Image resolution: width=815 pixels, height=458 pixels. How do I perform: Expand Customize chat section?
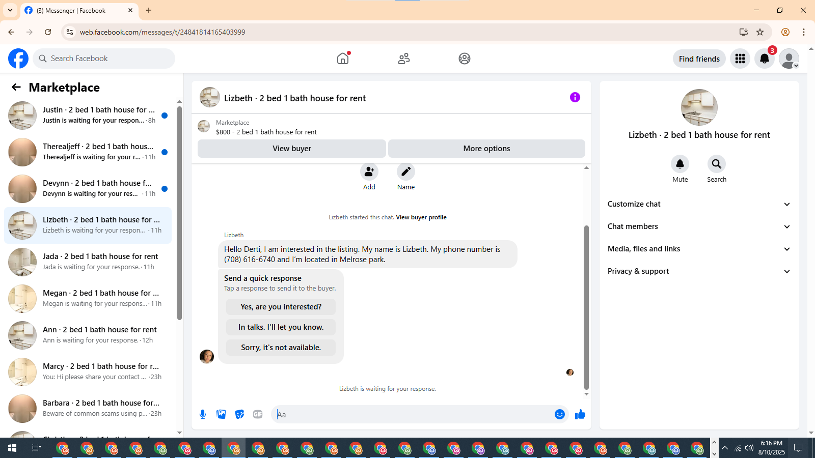(699, 204)
